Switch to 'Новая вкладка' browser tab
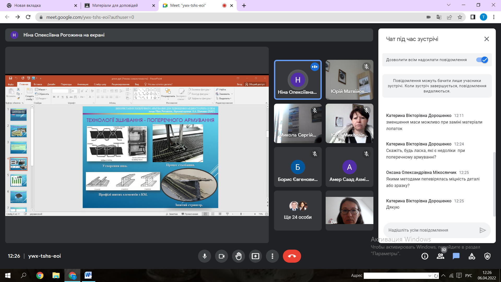Viewport: 501px width, 282px height. (x=27, y=5)
